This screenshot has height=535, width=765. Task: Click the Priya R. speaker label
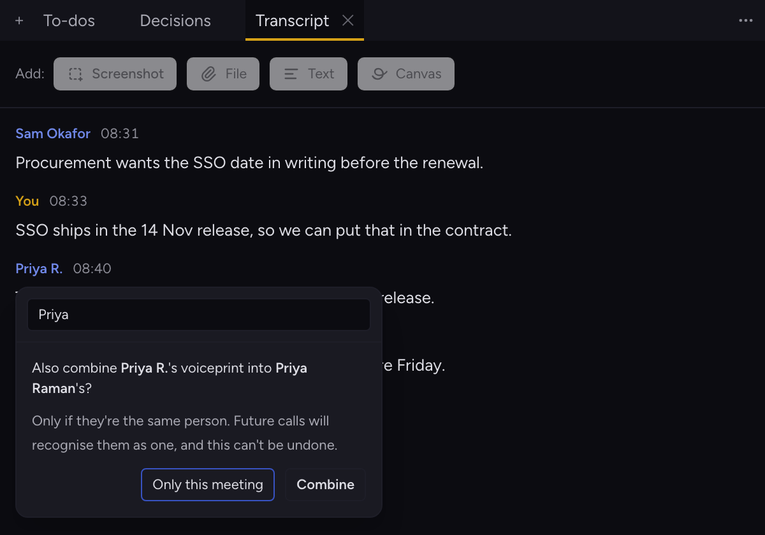coord(39,269)
